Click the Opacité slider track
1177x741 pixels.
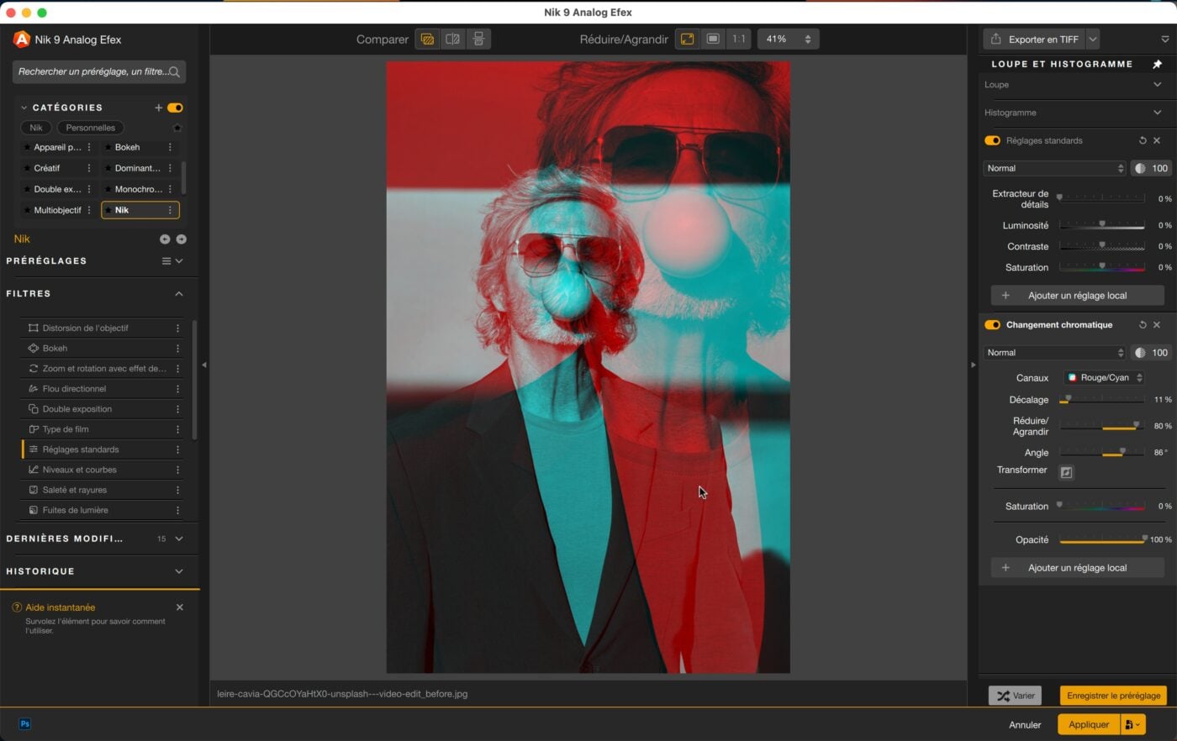pyautogui.click(x=1101, y=539)
